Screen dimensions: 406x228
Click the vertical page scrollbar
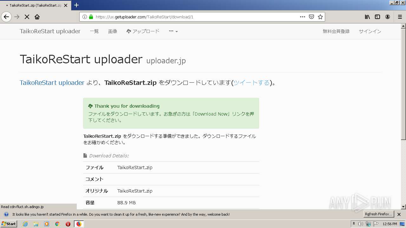coord(403,84)
